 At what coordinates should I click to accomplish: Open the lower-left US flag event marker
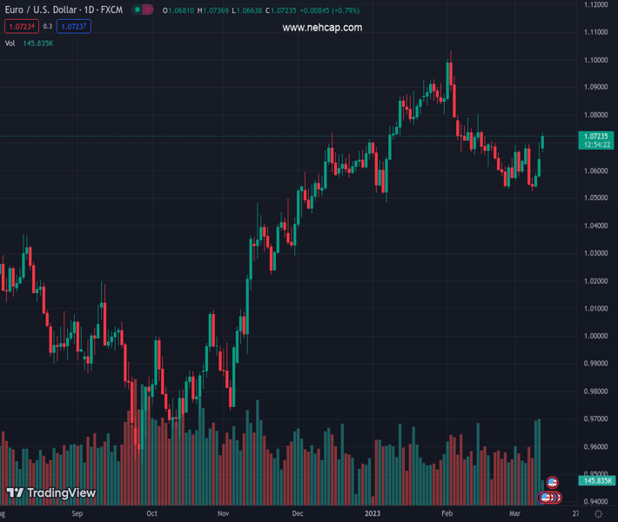pos(546,498)
